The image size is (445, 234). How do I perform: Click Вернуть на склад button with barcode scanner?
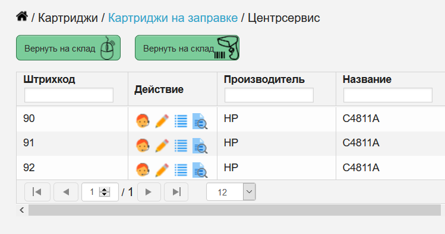coord(187,48)
